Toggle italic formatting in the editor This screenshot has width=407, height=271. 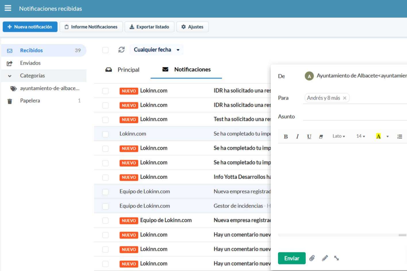tap(297, 137)
